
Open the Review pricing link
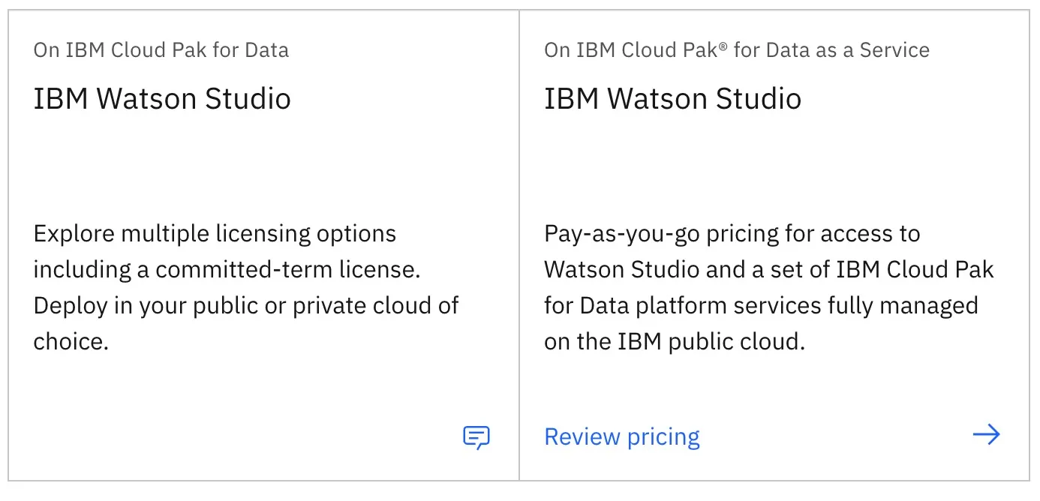tap(622, 436)
